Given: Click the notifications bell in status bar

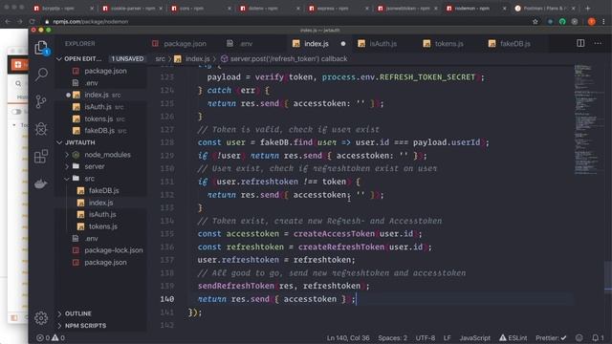Looking at the screenshot, I should (598, 337).
